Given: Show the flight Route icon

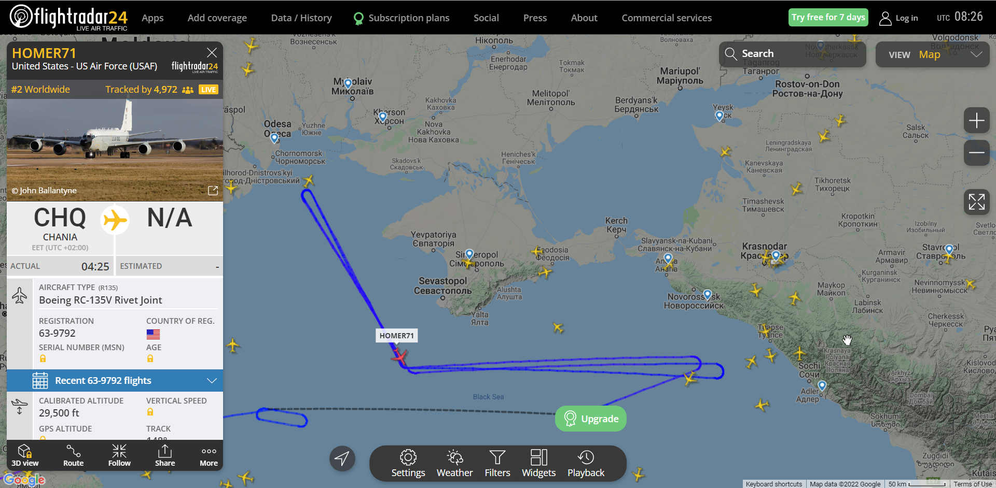Looking at the screenshot, I should 73,455.
